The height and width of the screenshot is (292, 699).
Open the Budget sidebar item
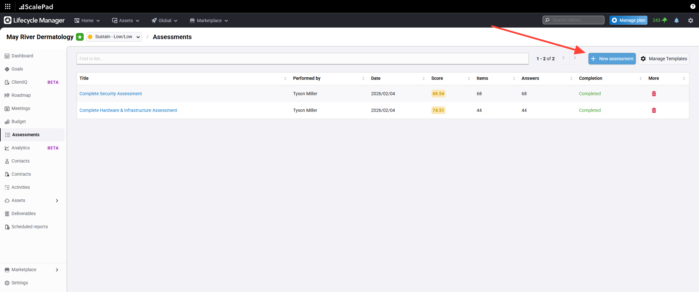tap(19, 121)
